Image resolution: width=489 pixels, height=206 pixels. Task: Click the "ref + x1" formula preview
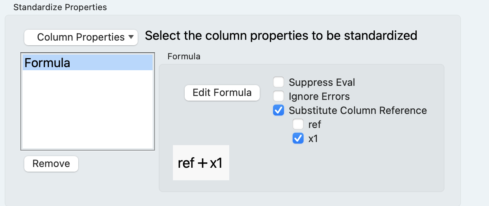tap(201, 163)
